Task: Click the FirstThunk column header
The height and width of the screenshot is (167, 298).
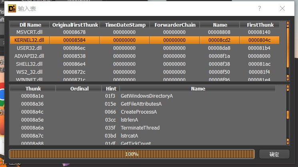Action: click(260, 25)
